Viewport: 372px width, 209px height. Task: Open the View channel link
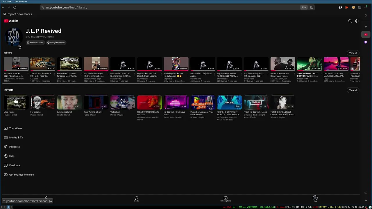pyautogui.click(x=47, y=37)
